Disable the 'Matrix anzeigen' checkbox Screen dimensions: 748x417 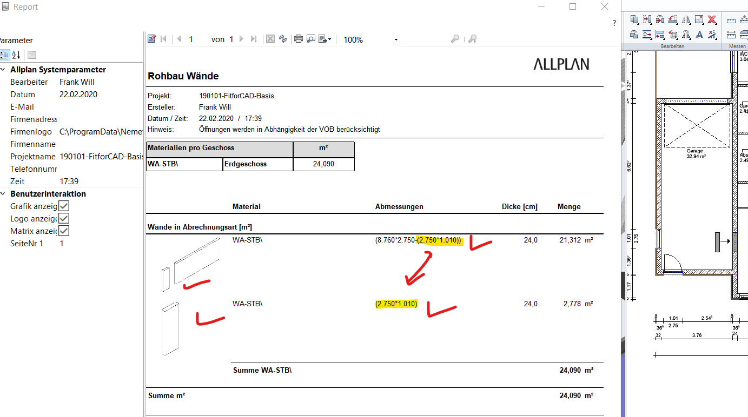pyautogui.click(x=64, y=231)
